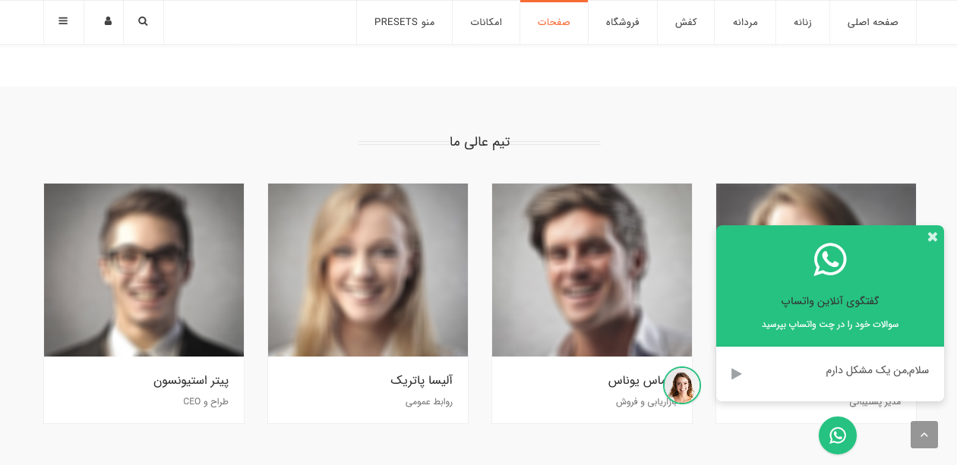
Task: Click the back-to-top arrow button
Action: tap(924, 435)
